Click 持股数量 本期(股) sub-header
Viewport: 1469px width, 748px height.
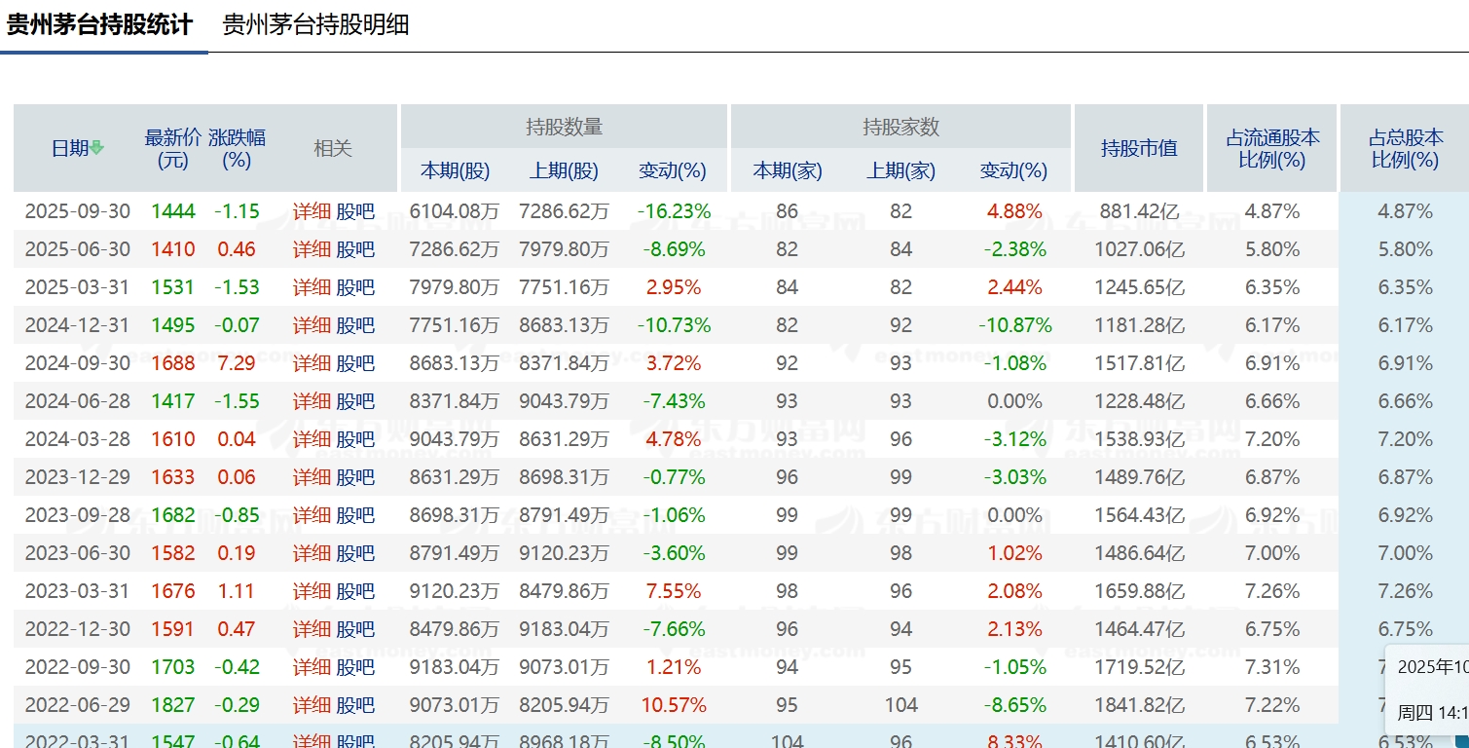click(x=455, y=171)
